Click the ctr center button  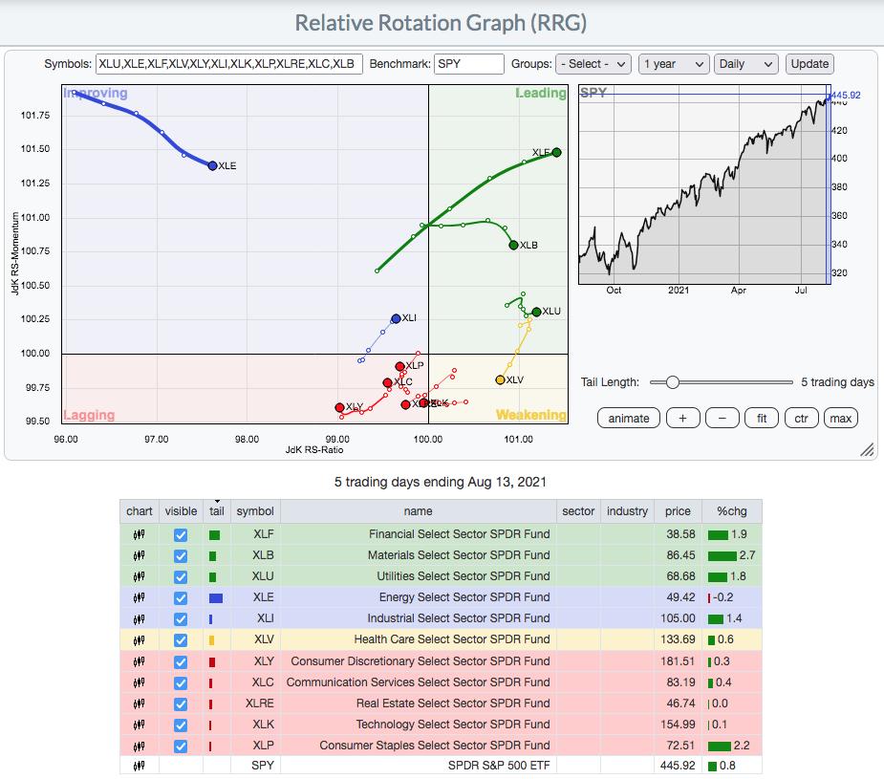(801, 419)
